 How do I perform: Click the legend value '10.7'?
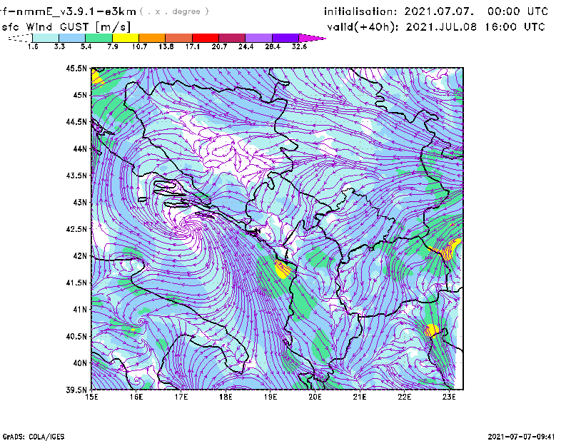[139, 46]
